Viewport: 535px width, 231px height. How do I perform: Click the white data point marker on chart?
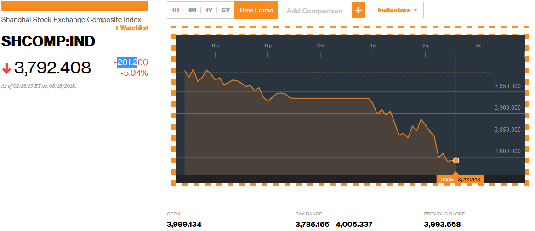click(456, 160)
